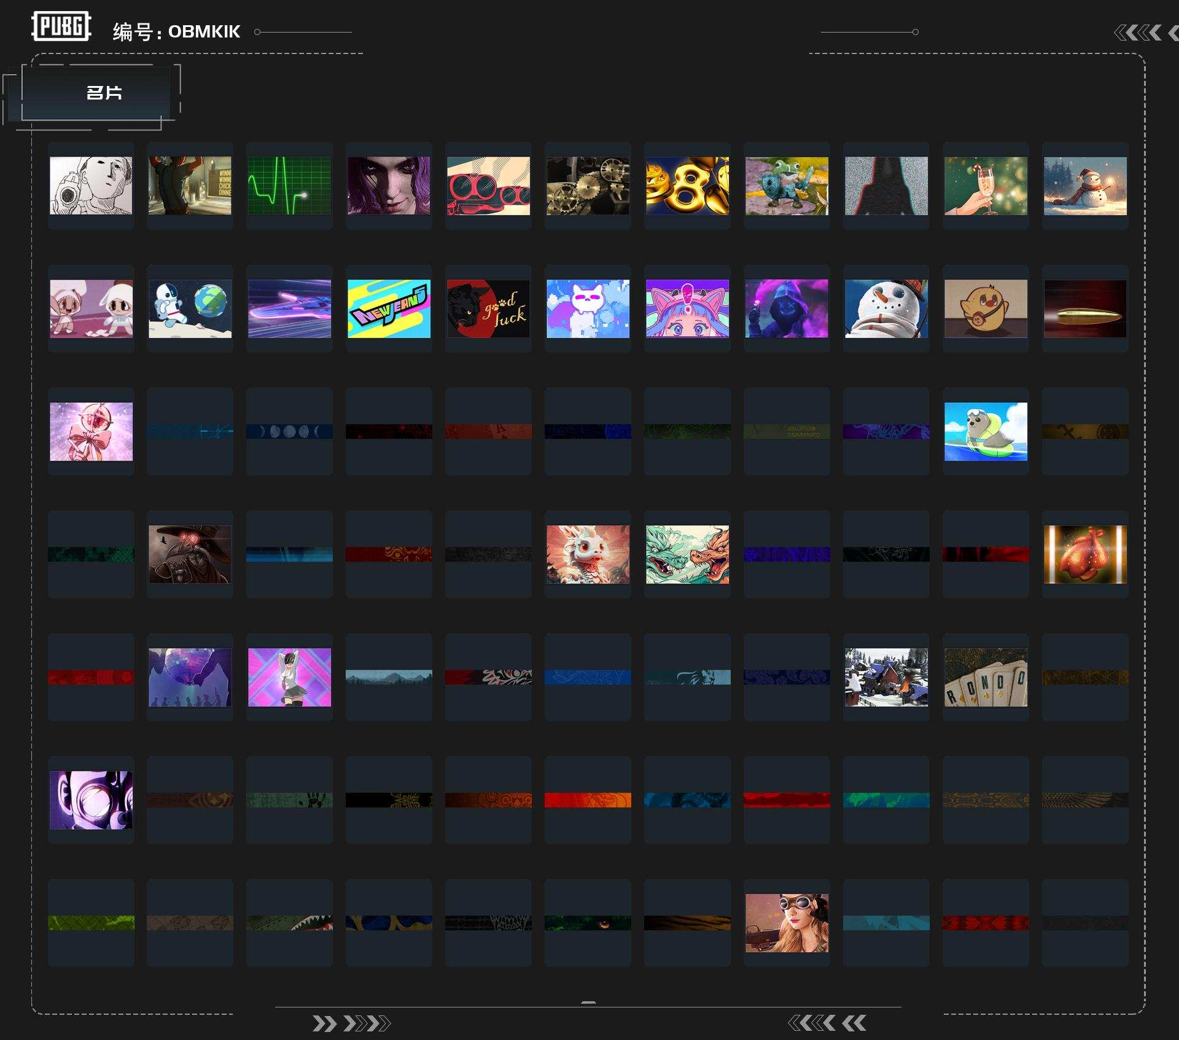
Task: Choose the neon purple speeding ship nameplate
Action: [290, 308]
